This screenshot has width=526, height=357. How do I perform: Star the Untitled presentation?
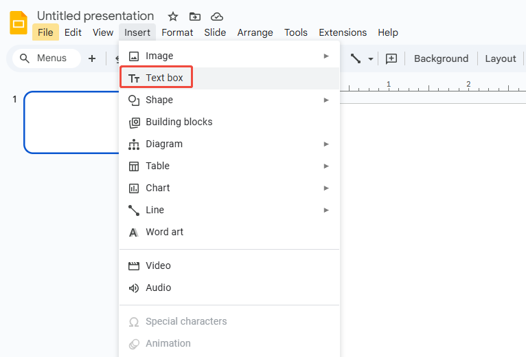(x=173, y=17)
